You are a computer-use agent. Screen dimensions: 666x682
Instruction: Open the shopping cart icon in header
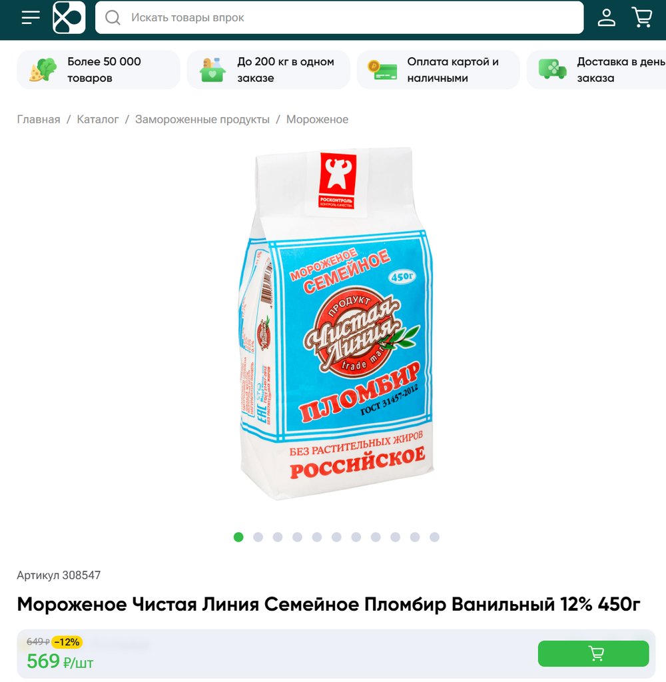pos(641,17)
